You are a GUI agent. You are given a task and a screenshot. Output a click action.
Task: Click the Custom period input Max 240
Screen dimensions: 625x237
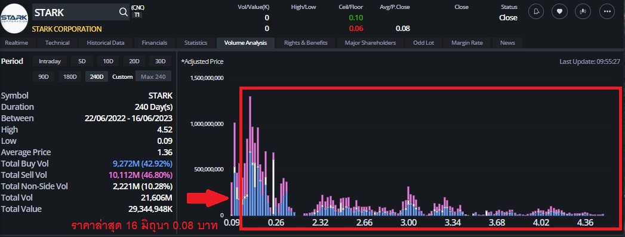click(153, 76)
